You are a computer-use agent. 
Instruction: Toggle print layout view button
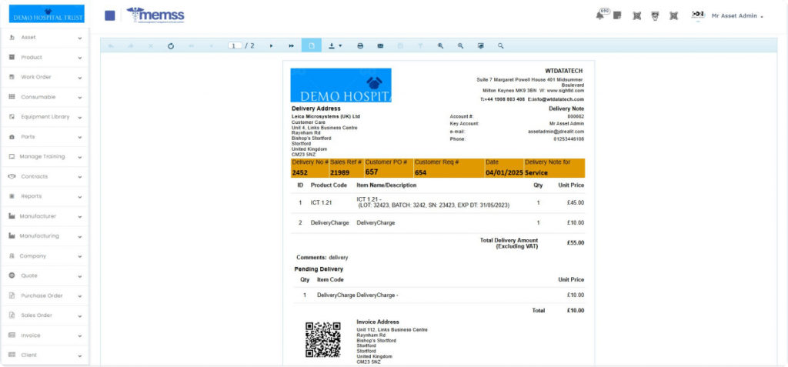click(312, 45)
